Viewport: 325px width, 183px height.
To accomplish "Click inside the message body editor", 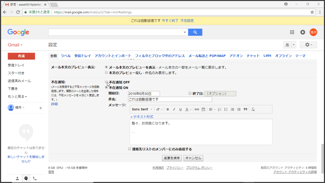I will click(201, 132).
